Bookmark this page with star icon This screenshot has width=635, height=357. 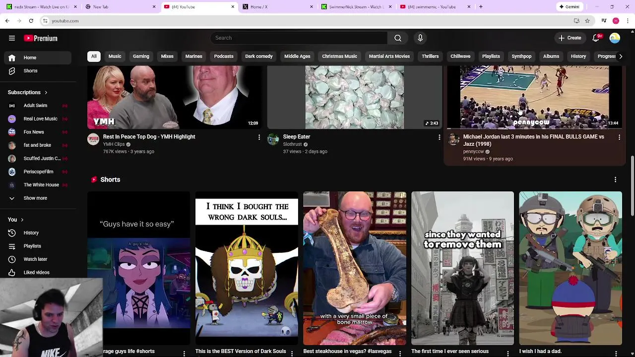(587, 21)
